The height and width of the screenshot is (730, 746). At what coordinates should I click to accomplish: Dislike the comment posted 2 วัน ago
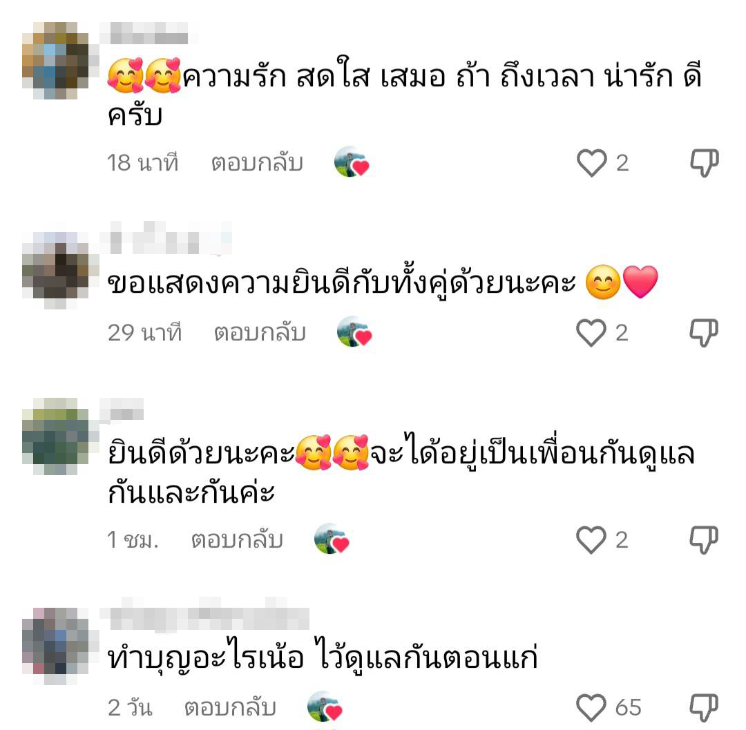click(704, 707)
